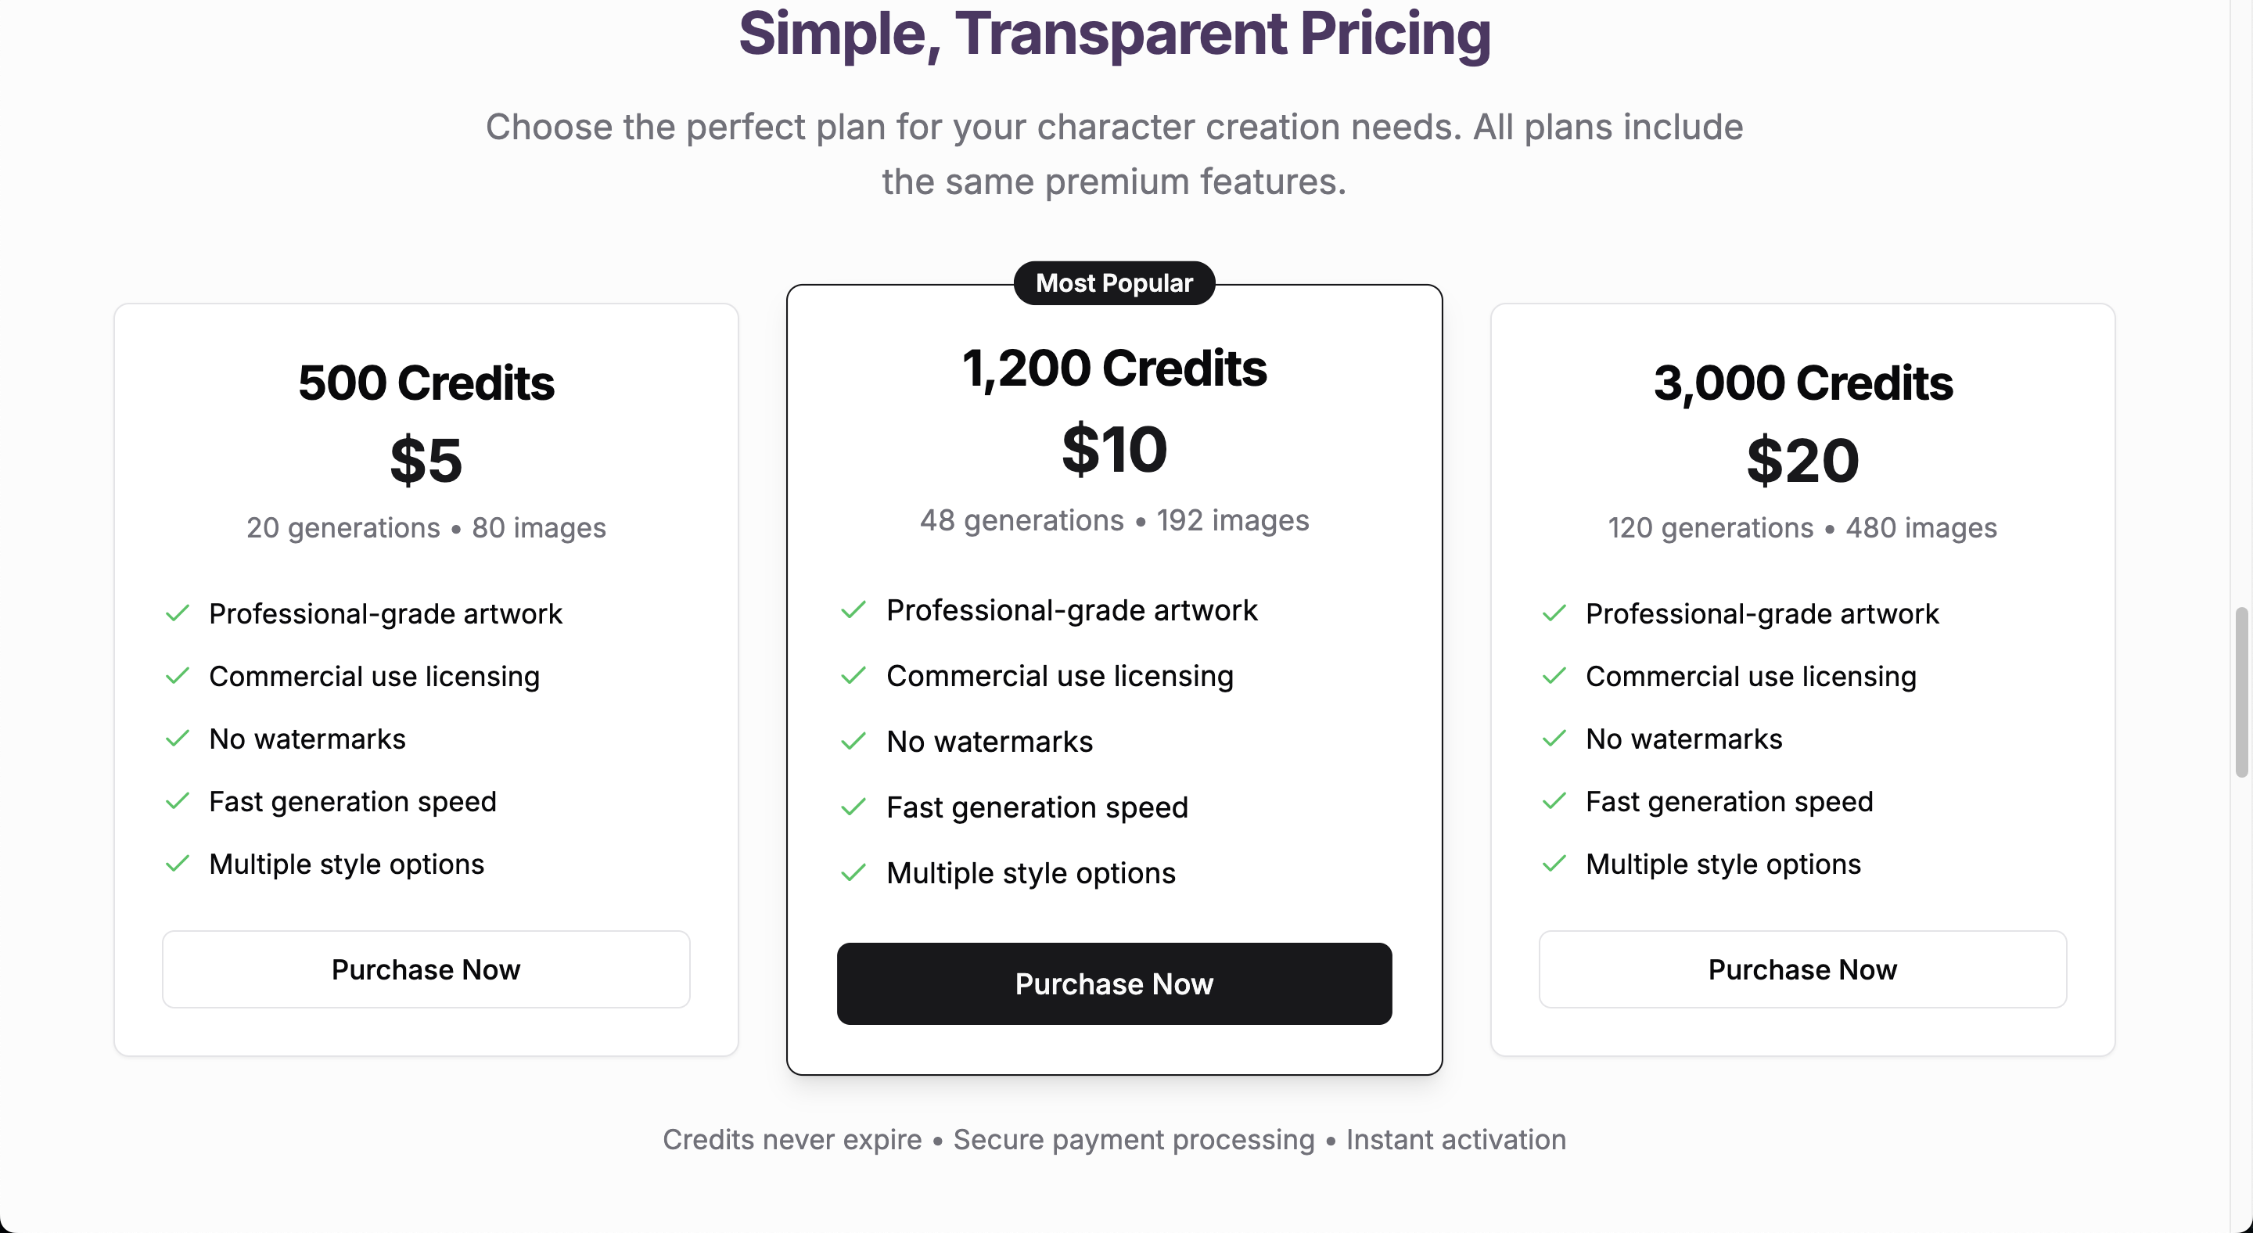The height and width of the screenshot is (1233, 2253).
Task: Click the $10 price text
Action: point(1113,450)
